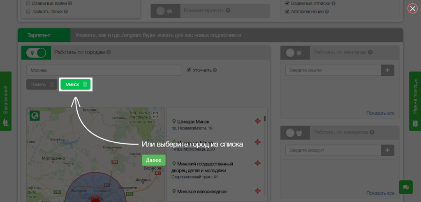The width and height of the screenshot is (421, 202).
Task: Check the Лайкать своих checkbox
Action: point(28,12)
